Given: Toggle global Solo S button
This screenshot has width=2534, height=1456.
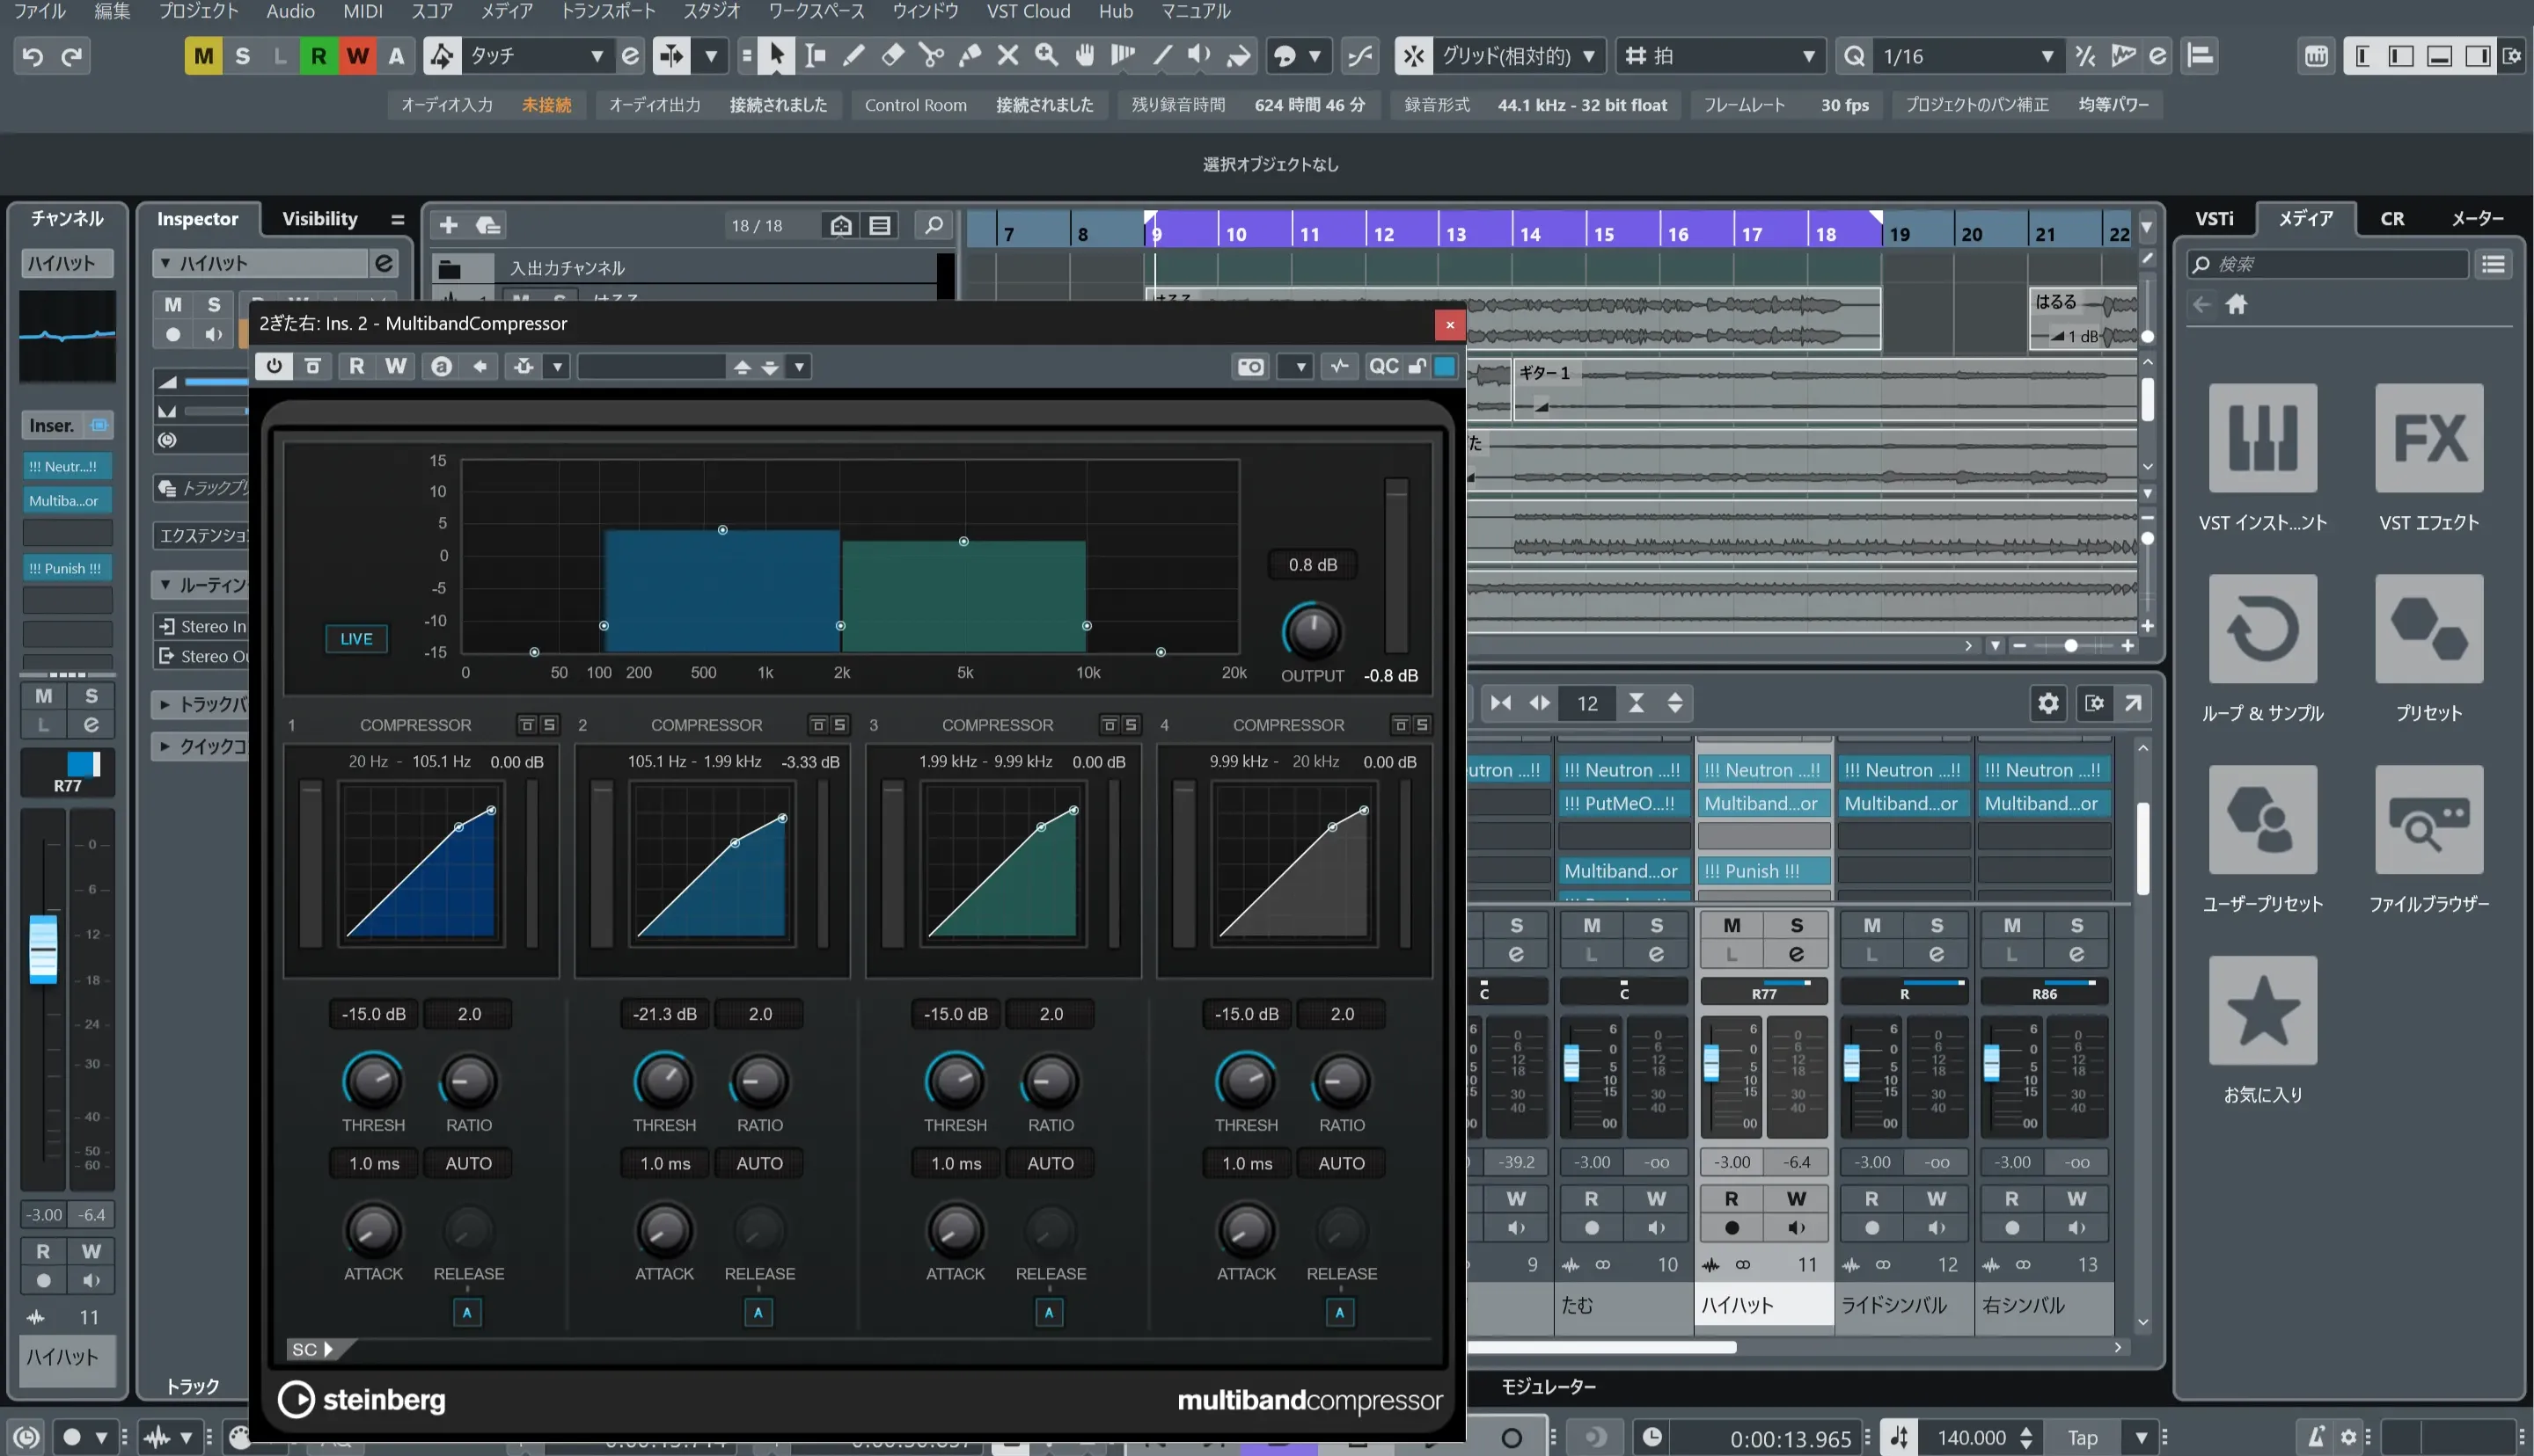Looking at the screenshot, I should click(x=242, y=56).
